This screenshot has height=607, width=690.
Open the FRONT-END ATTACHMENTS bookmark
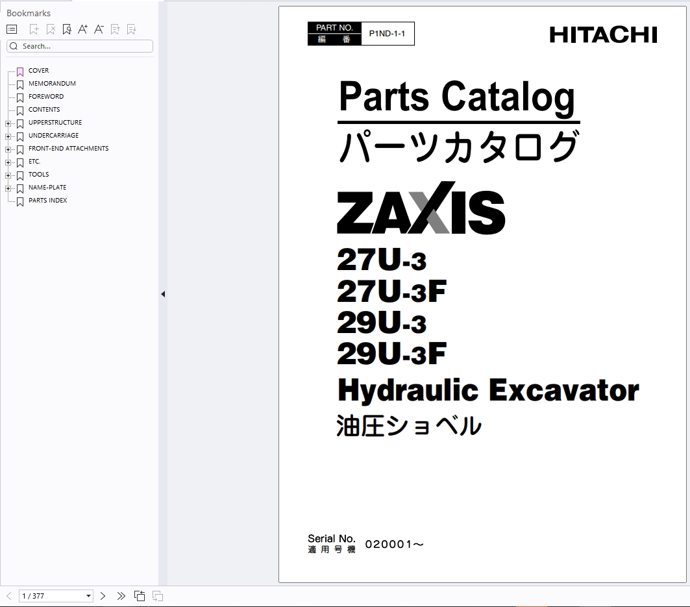[x=69, y=148]
